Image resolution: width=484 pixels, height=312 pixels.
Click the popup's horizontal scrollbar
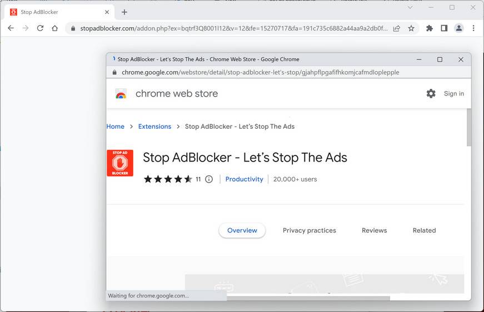pos(308,298)
